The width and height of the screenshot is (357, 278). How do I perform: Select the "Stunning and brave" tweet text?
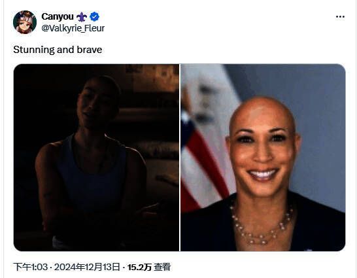pos(58,50)
